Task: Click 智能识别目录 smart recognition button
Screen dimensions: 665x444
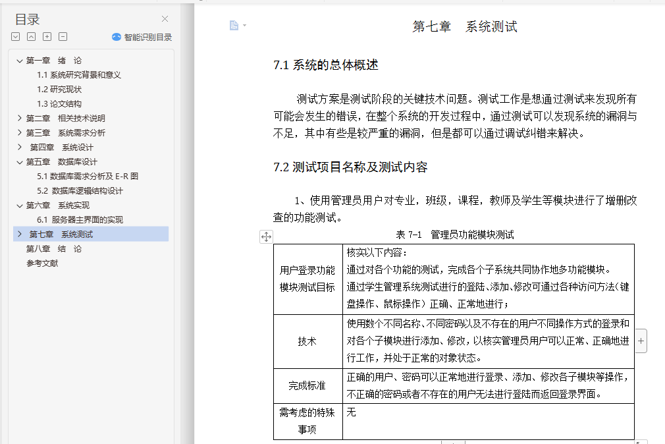Action: pyautogui.click(x=142, y=38)
